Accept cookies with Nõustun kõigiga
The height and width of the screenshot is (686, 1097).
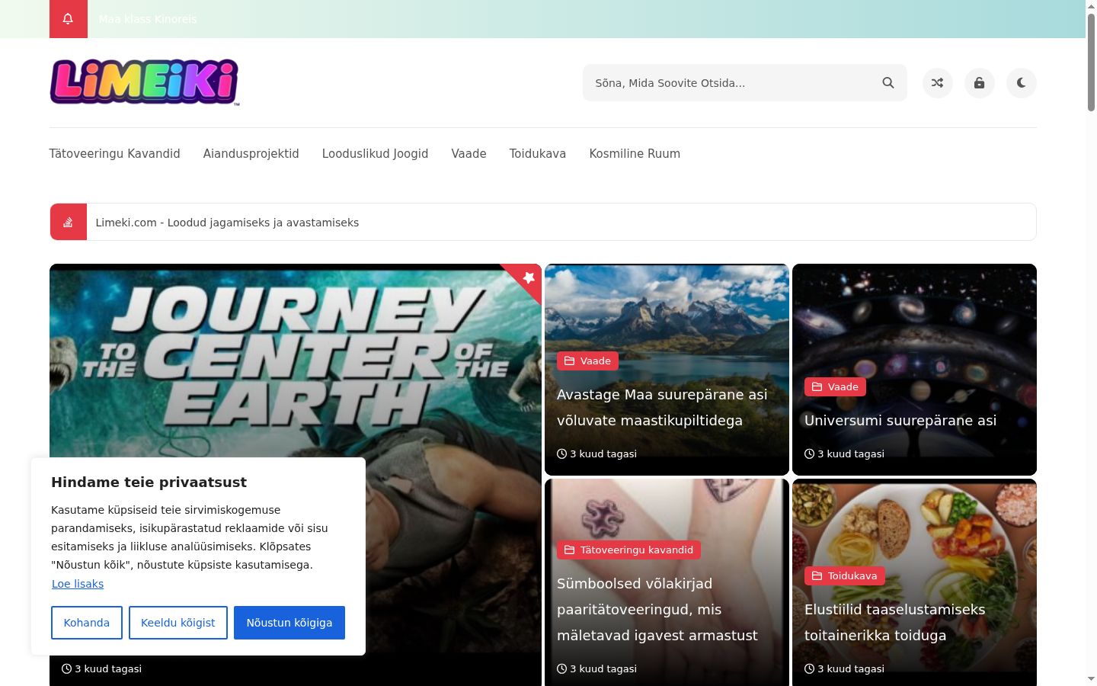tap(289, 623)
